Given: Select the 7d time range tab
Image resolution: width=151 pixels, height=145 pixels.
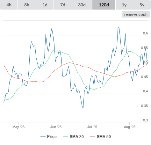Looking at the screenshot, I should point(63,5).
